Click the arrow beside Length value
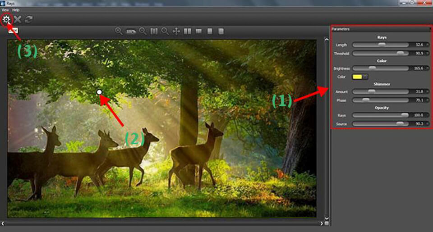Viewport: 433px width, 232px height. pos(428,45)
